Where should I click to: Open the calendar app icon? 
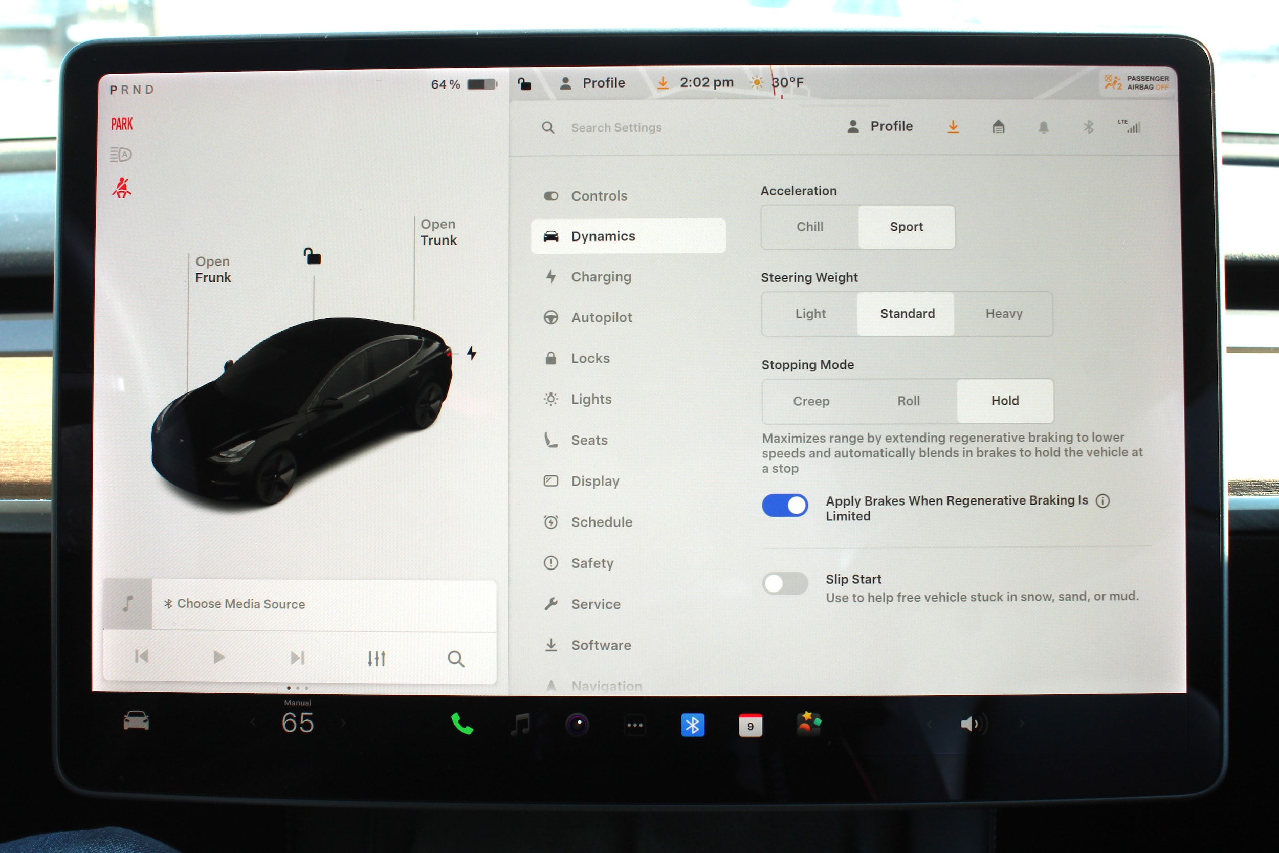750,725
